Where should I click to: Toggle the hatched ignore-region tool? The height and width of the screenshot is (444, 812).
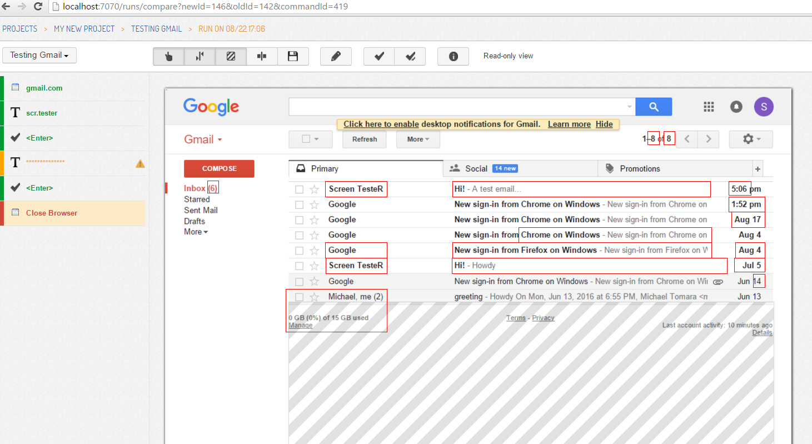coord(231,56)
